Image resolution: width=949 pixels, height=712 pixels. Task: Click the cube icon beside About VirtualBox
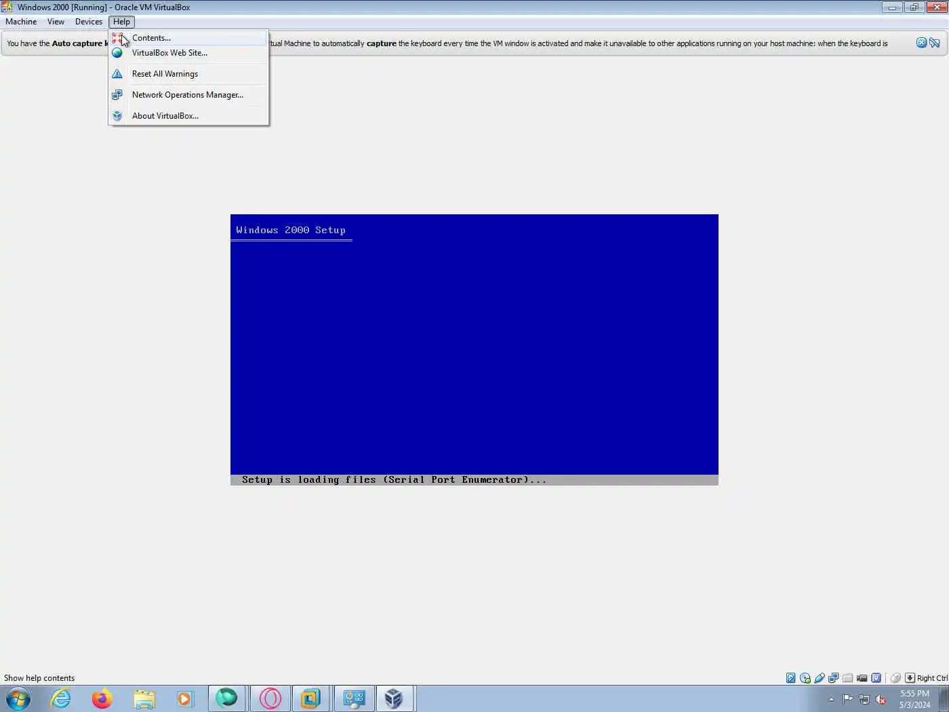point(117,116)
